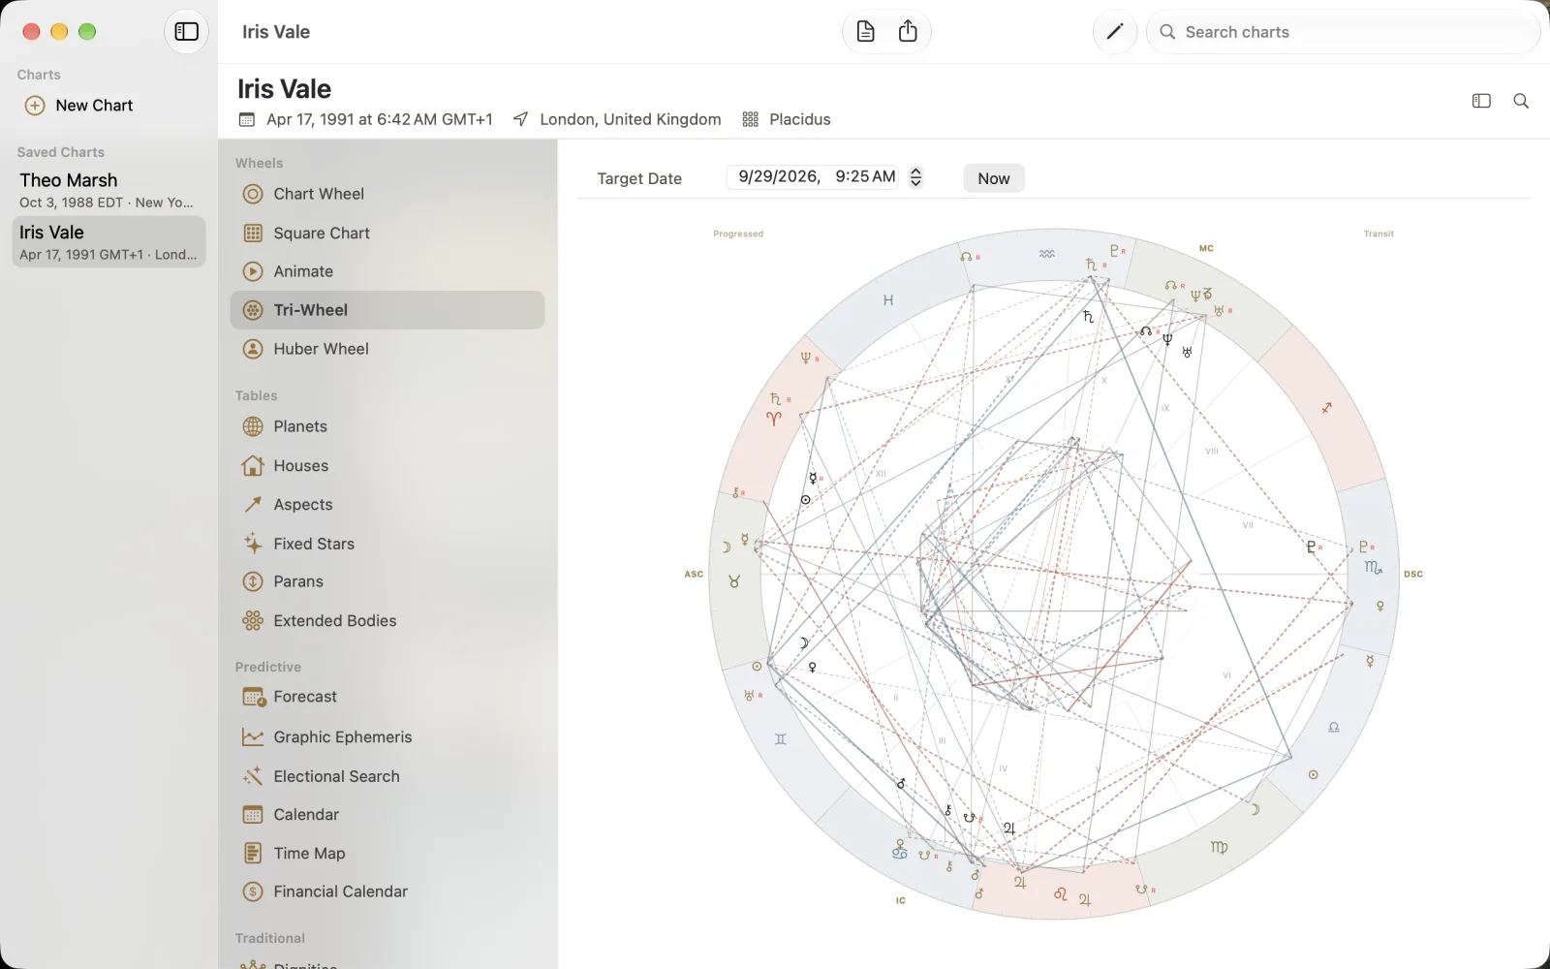Image resolution: width=1550 pixels, height=969 pixels.
Task: Click the Target Date stepper arrows
Action: coord(915,177)
